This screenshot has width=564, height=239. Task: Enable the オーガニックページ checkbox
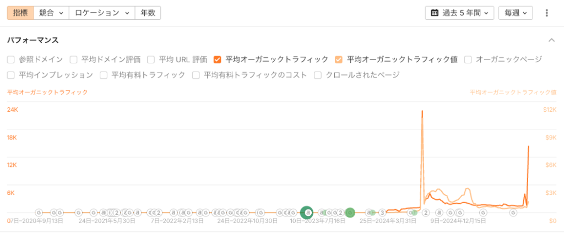tap(468, 59)
